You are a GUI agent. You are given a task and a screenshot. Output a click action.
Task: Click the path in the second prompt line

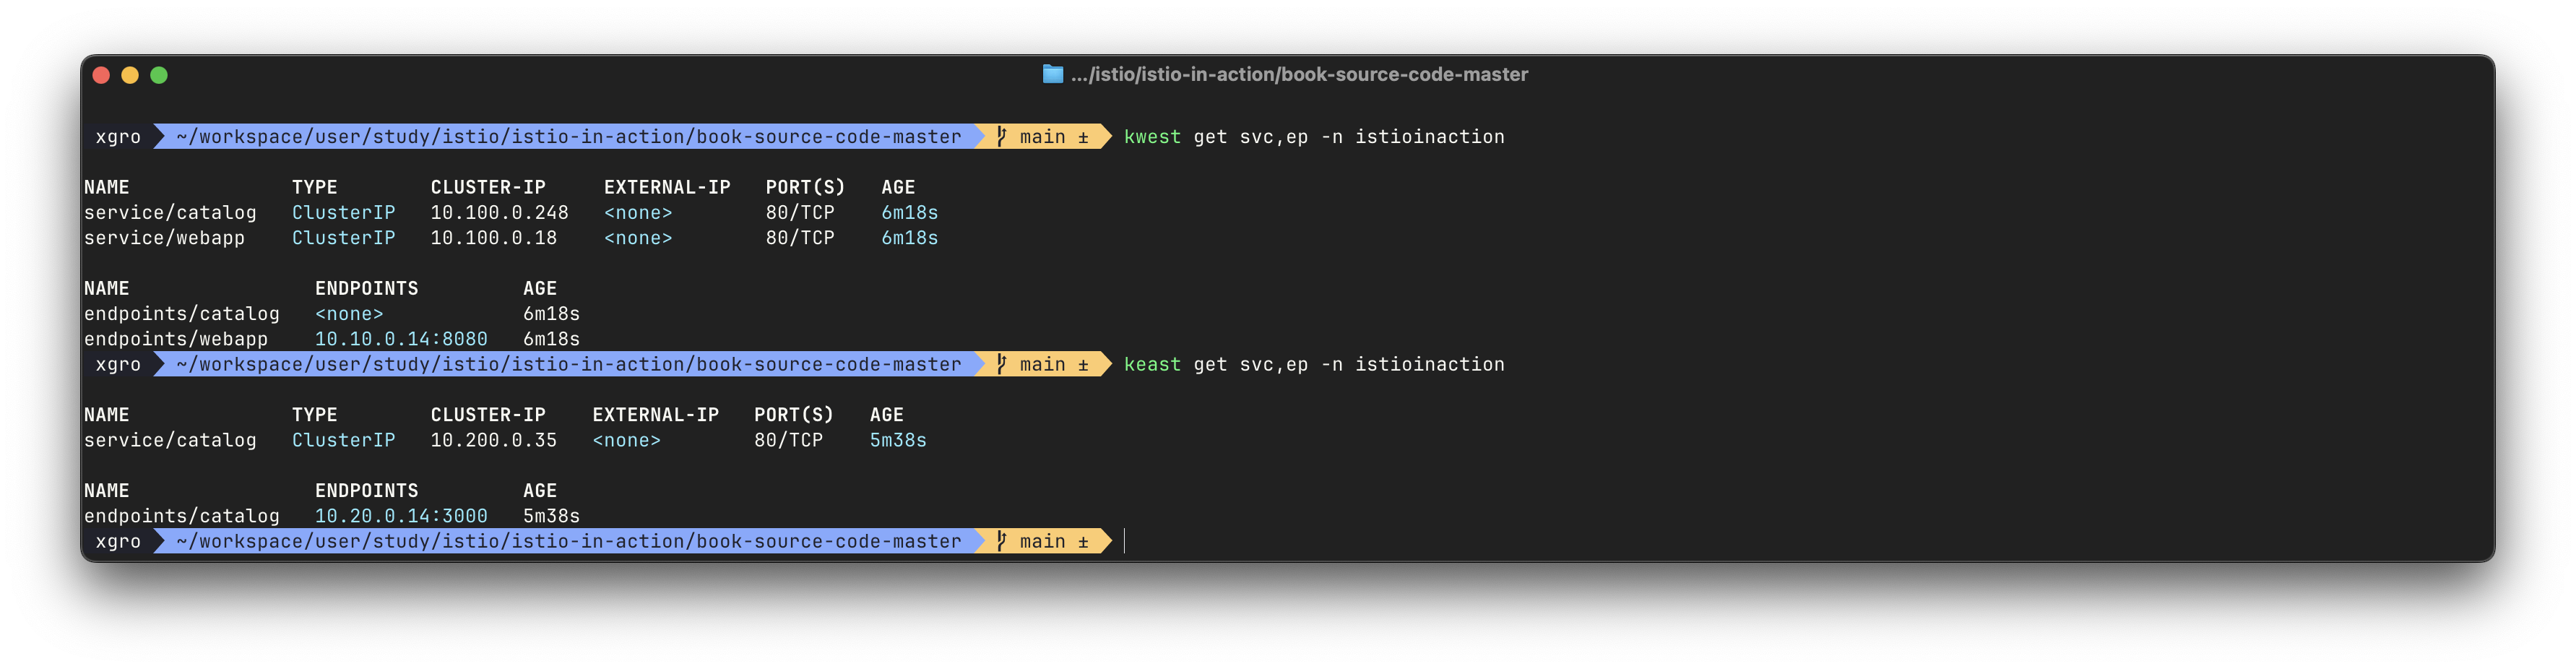click(x=568, y=364)
